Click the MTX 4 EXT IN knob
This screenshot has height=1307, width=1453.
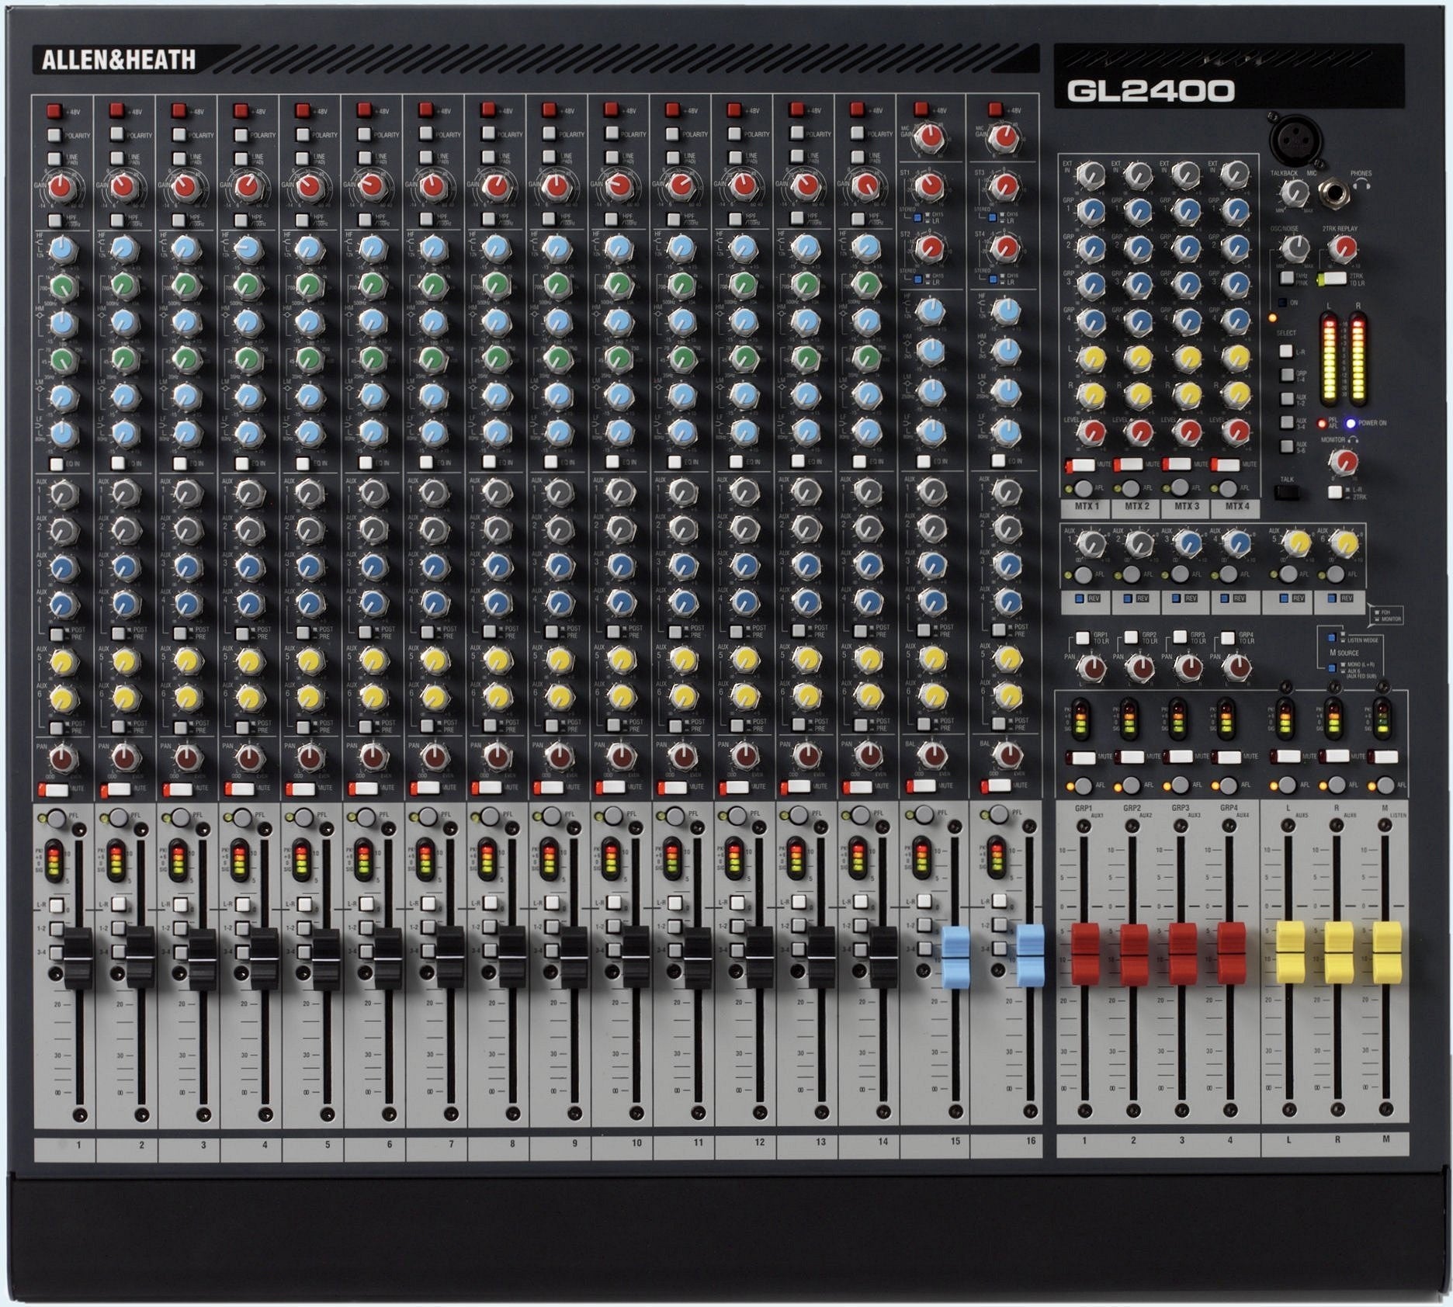click(1234, 175)
